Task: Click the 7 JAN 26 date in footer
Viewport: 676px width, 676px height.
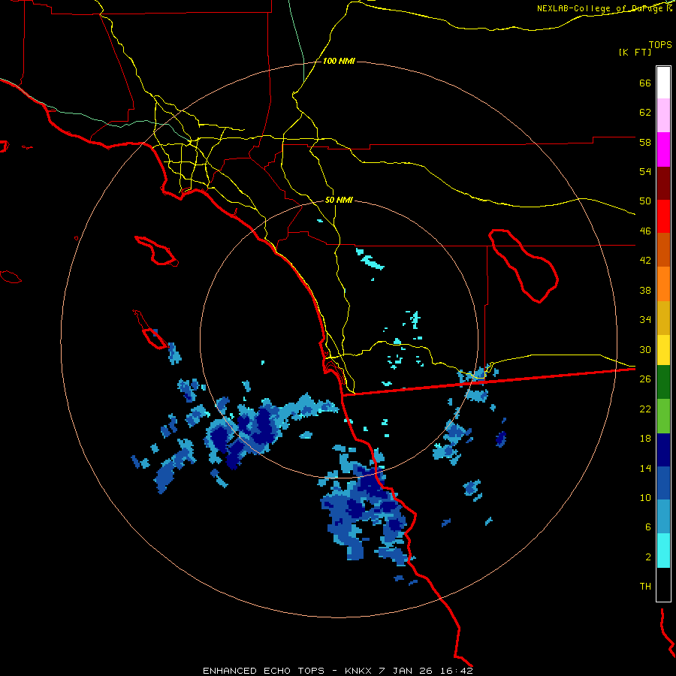Action: point(407,671)
